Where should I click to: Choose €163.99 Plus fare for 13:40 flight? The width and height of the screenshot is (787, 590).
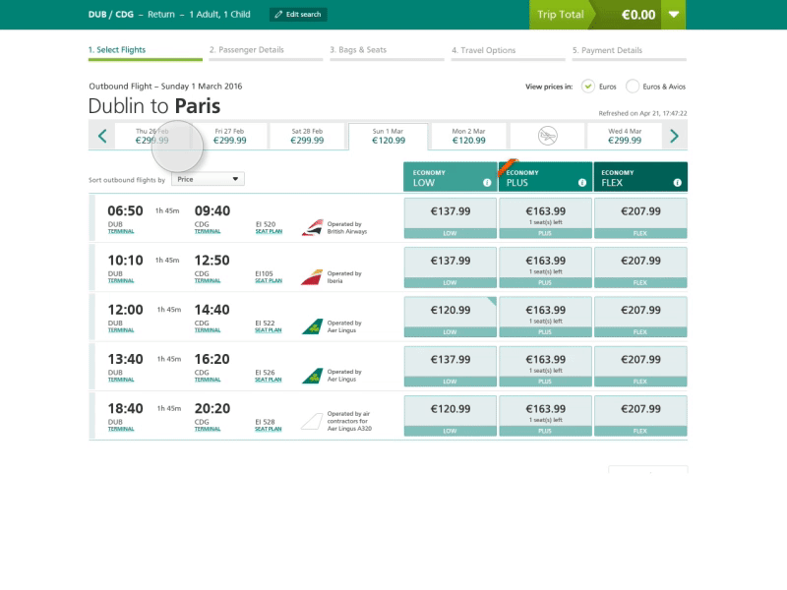(x=546, y=366)
